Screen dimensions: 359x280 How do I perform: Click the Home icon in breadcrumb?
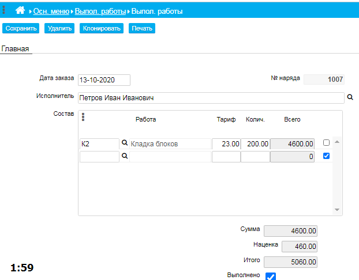pyautogui.click(x=20, y=11)
